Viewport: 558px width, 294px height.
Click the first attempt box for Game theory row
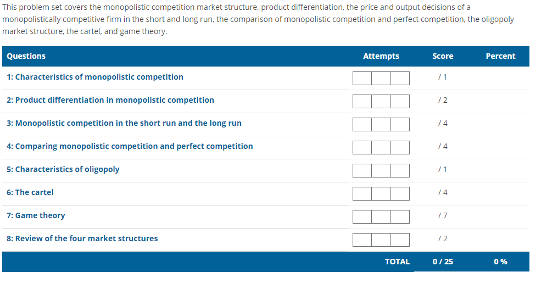pos(362,217)
